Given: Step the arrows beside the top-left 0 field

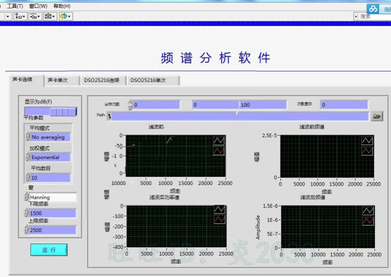Looking at the screenshot, I should pyautogui.click(x=130, y=105).
